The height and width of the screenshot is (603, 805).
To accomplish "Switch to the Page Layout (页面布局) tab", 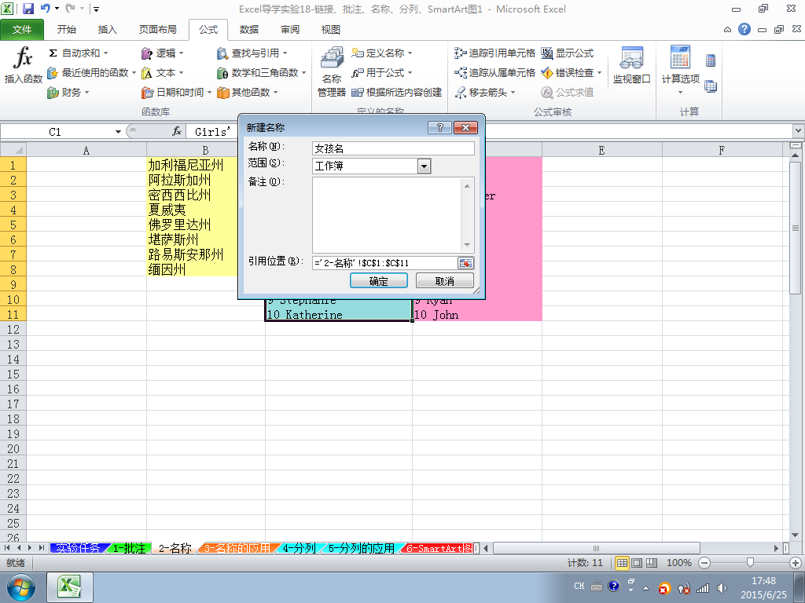I will (x=157, y=30).
